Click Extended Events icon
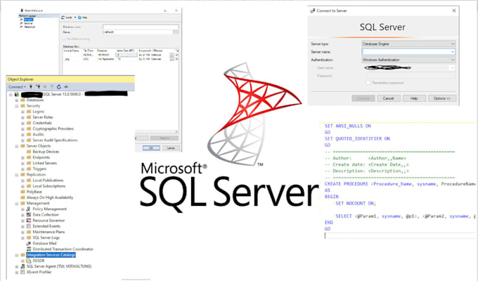This screenshot has height=281, width=478. 29,226
